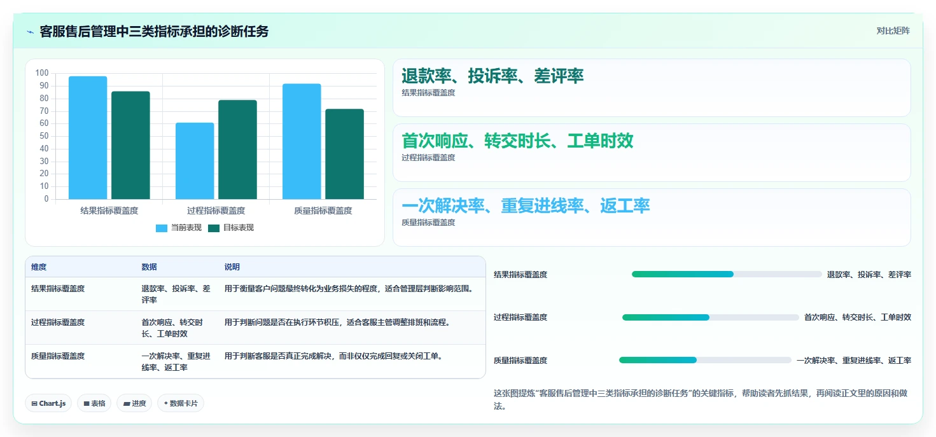Click the 数据卡片 chip
This screenshot has width=936, height=437.
pos(181,403)
